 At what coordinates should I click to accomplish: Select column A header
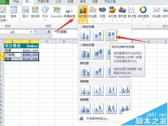click(12, 41)
